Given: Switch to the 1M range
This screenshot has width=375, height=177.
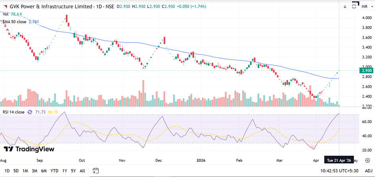Looking at the screenshot, I should (25, 171).
